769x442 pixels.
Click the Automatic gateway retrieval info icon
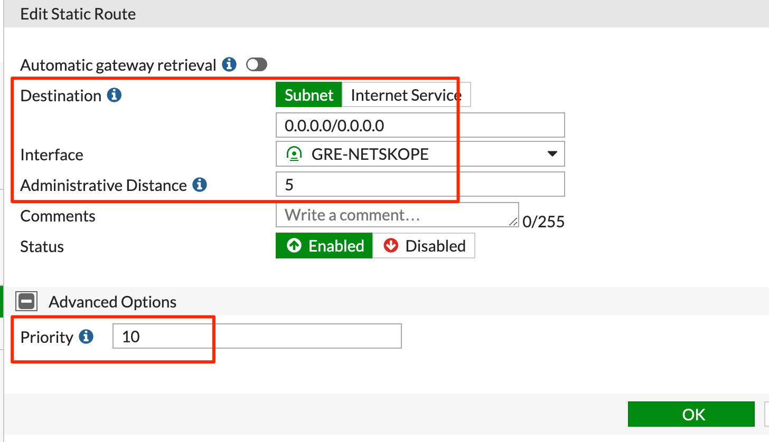pyautogui.click(x=229, y=64)
